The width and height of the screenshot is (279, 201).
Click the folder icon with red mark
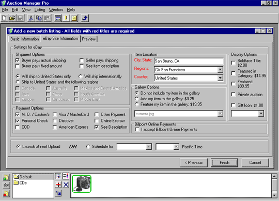coord(6,193)
